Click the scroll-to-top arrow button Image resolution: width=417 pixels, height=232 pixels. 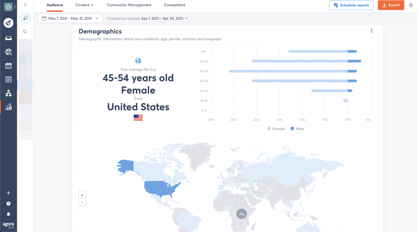coord(242,214)
